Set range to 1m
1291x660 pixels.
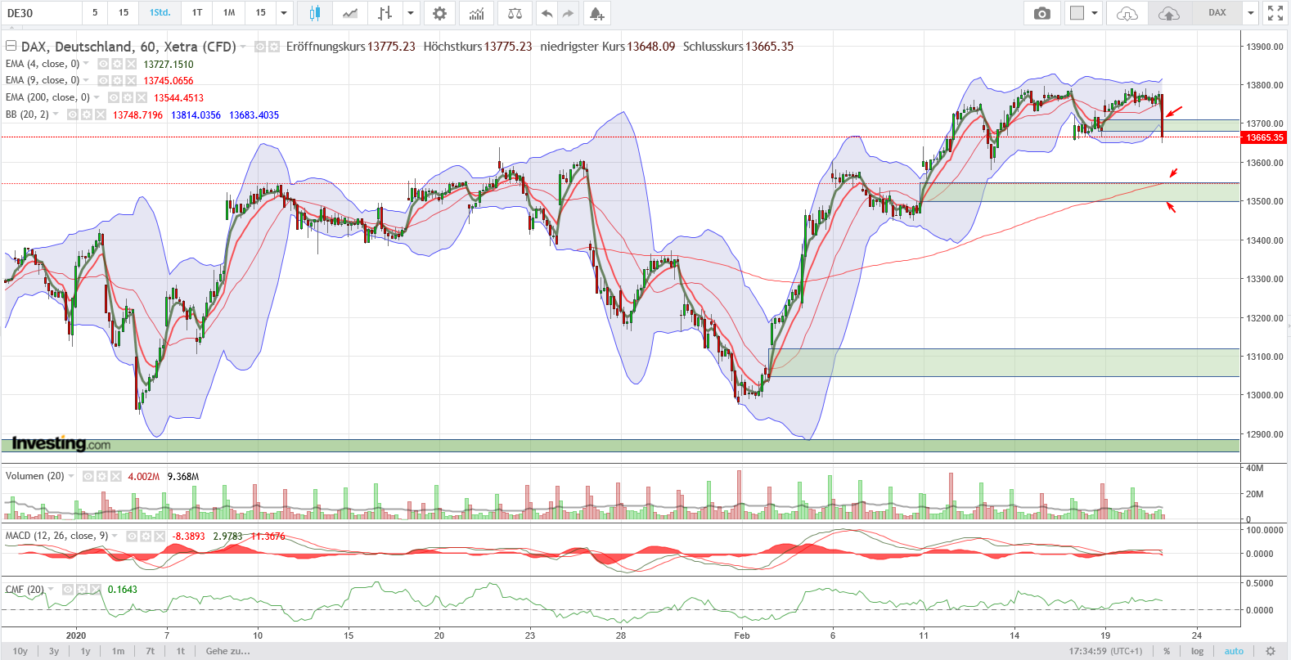(119, 651)
